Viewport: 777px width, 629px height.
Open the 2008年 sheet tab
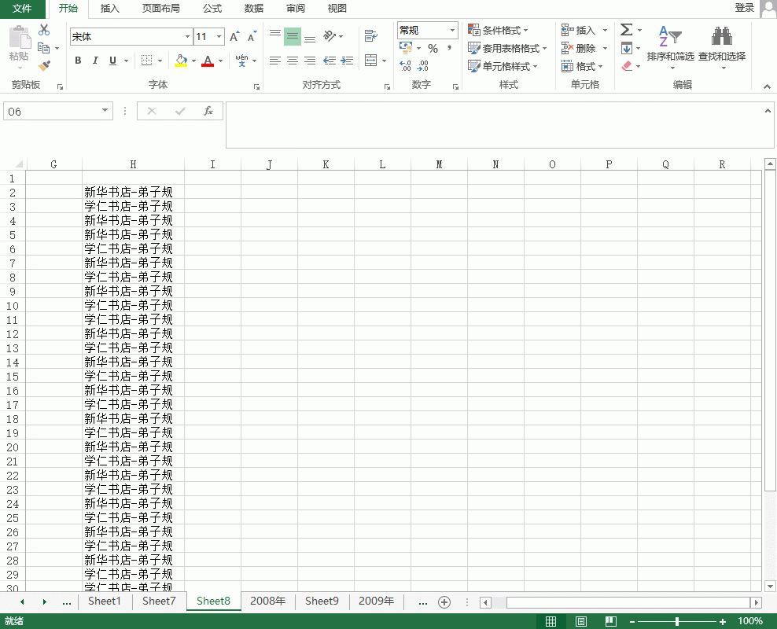pyautogui.click(x=267, y=601)
